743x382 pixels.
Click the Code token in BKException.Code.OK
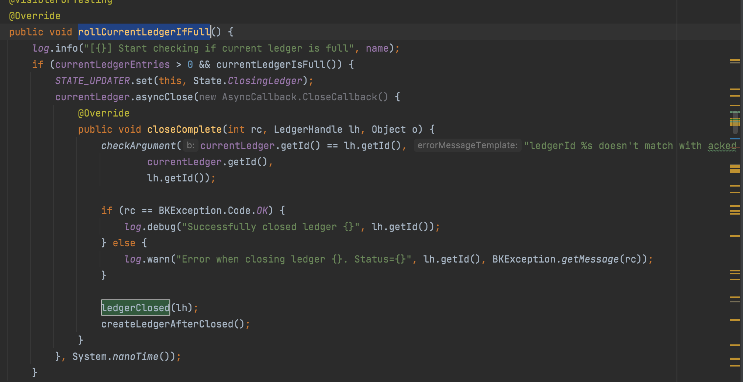[239, 211]
